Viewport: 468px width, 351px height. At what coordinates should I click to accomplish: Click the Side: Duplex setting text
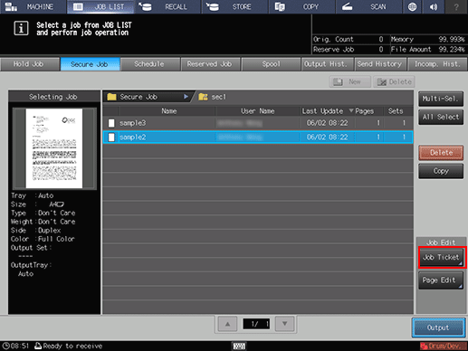click(x=36, y=231)
